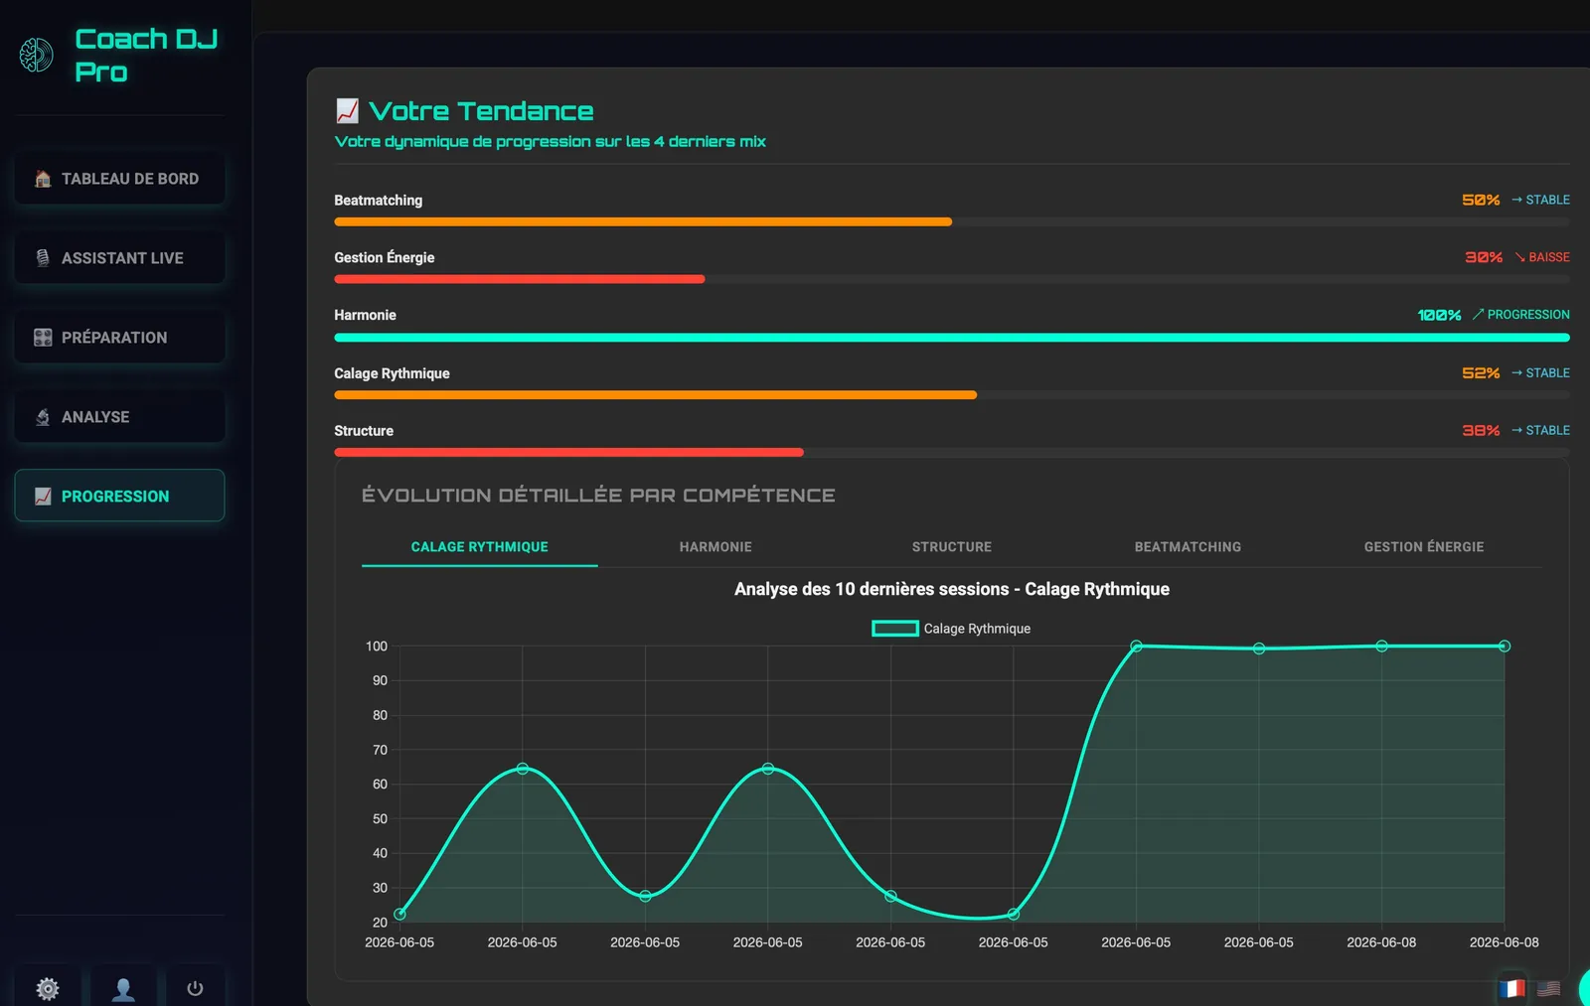Click the Analyse des 10 dernières sessions title
This screenshot has height=1006, width=1590.
click(x=952, y=589)
